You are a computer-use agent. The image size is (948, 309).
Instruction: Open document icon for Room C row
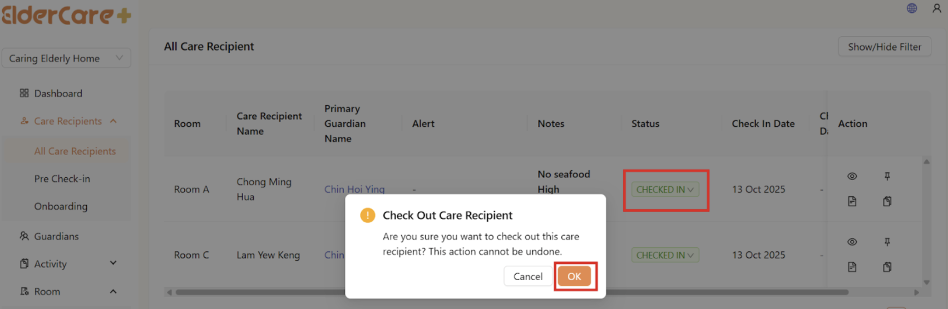point(852,267)
